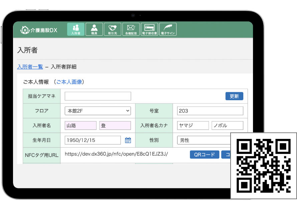Select the kana field containing ヤマジ
Image resolution: width=297 pixels, height=209 pixels.
tap(193, 126)
